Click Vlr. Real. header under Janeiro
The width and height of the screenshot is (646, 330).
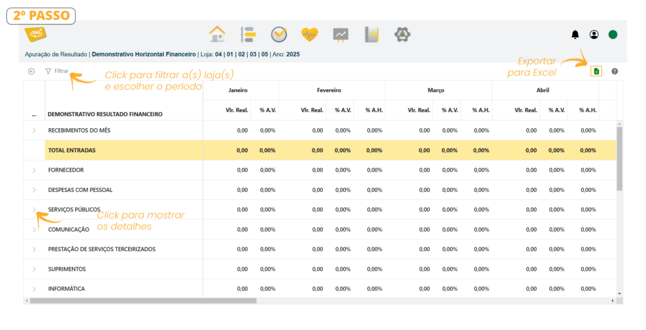tap(237, 110)
